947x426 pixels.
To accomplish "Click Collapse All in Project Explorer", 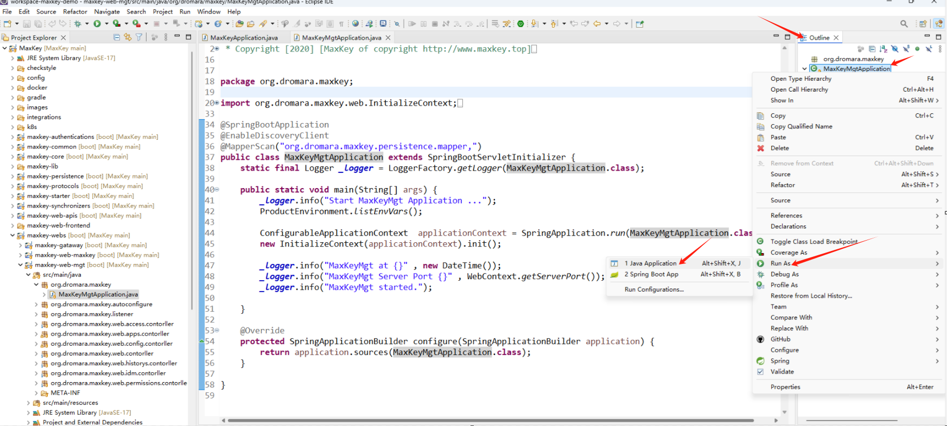I will pos(117,37).
